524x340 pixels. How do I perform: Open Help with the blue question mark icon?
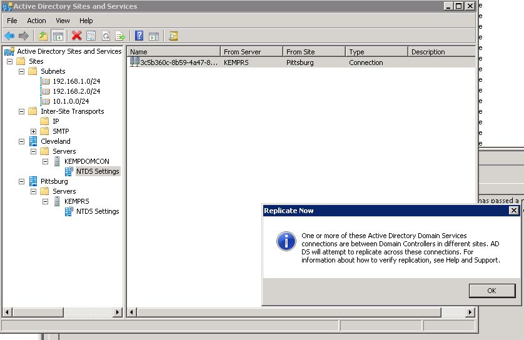coord(139,36)
